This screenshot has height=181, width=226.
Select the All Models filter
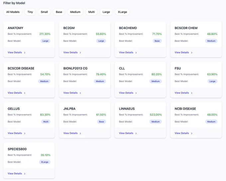click(13, 12)
